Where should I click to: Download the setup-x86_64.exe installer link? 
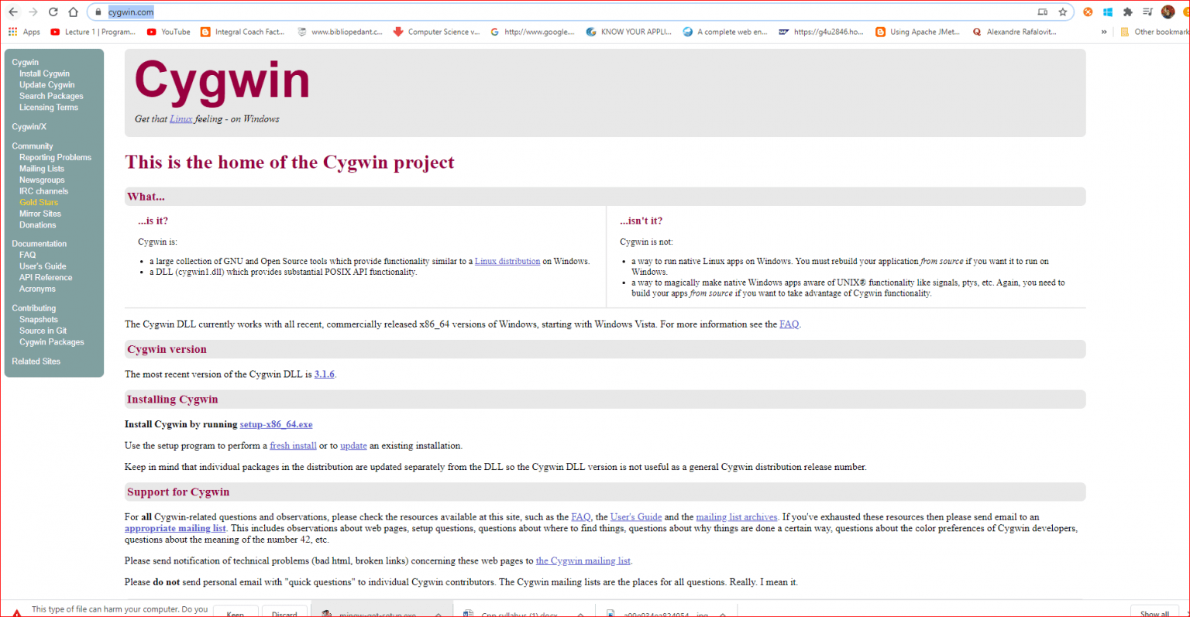(x=276, y=424)
